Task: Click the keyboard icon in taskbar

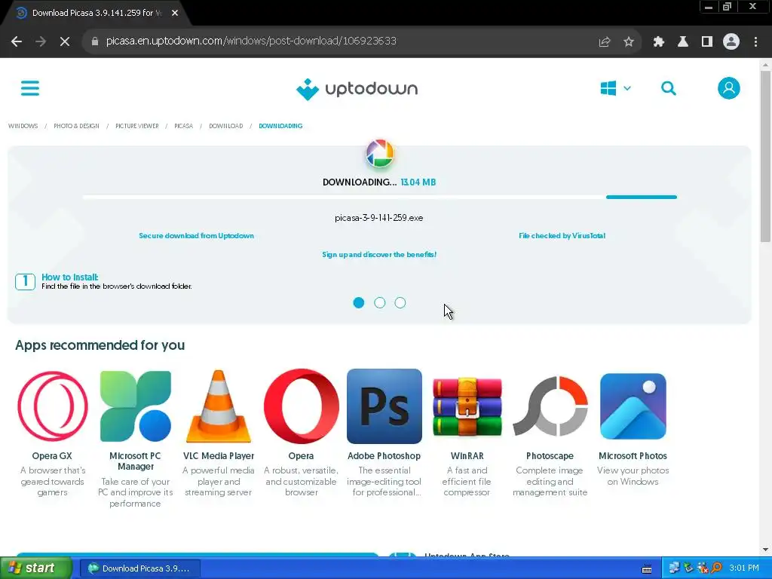Action: tap(647, 569)
